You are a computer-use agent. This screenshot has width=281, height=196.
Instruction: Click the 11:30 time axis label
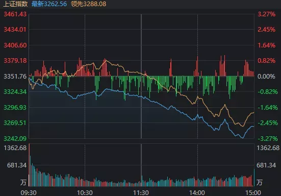(x=141, y=193)
